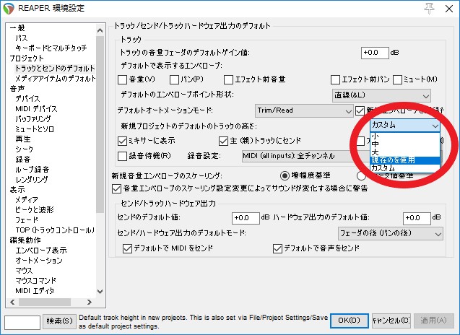Uncheck 主(親)トラックにセンド checkbox
This screenshot has width=460, height=335.
224,141
